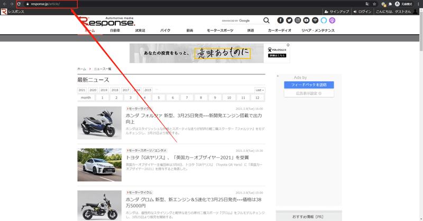Click the translate page icon in address bar
Image resolution: width=423 pixels, height=221 pixels.
367,4
